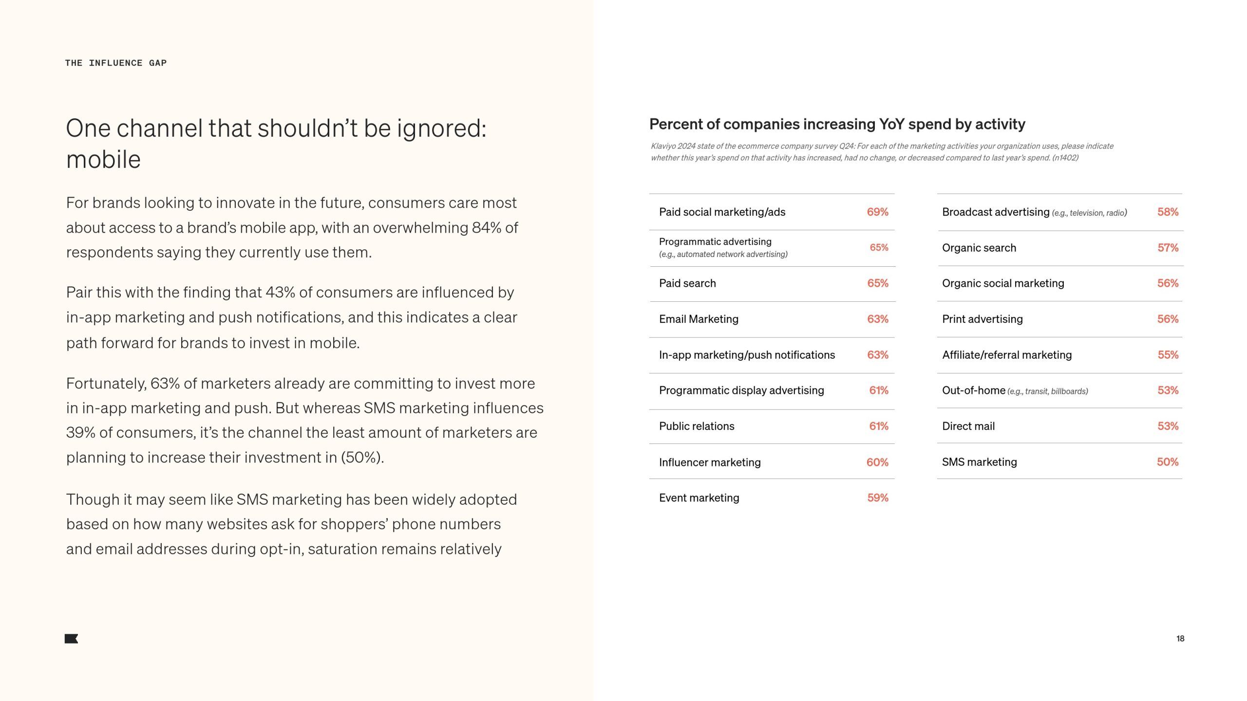Click the Paid search row label

click(687, 283)
